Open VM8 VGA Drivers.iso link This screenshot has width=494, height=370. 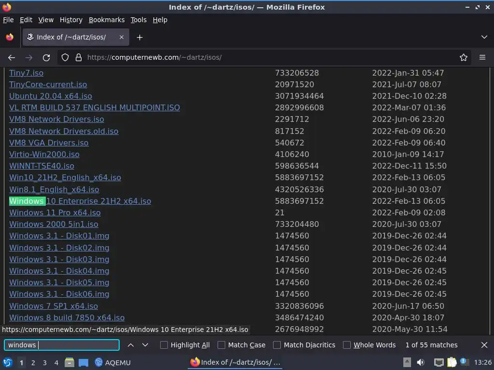point(49,143)
